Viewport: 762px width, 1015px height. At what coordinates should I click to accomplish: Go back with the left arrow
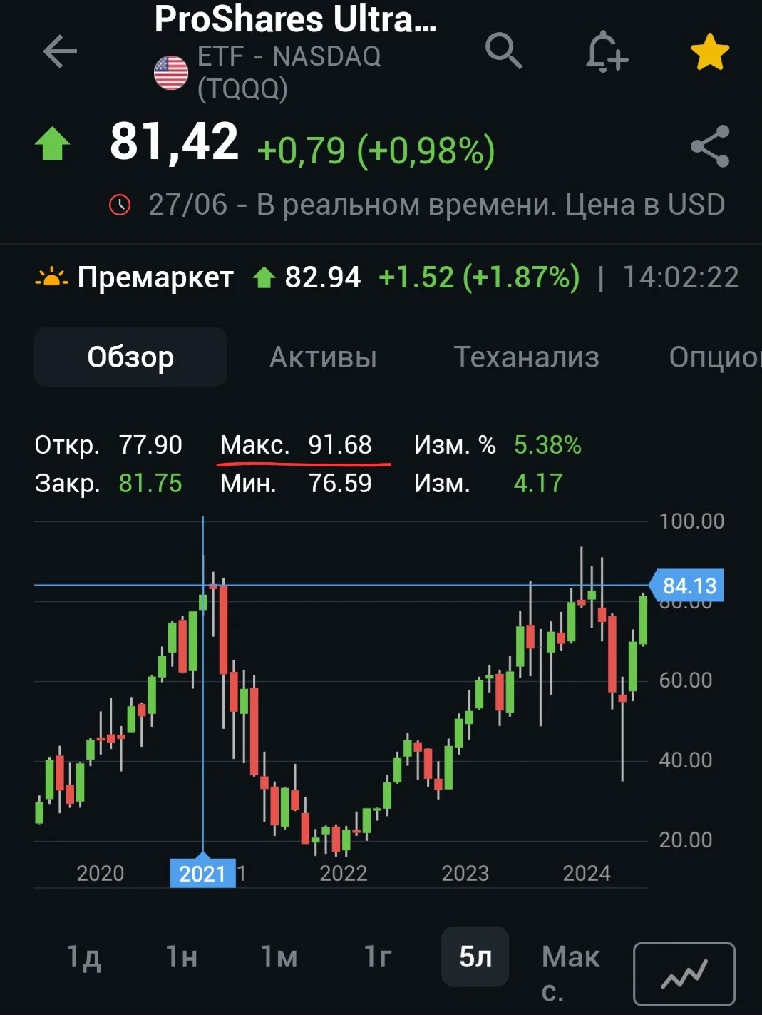[60, 52]
